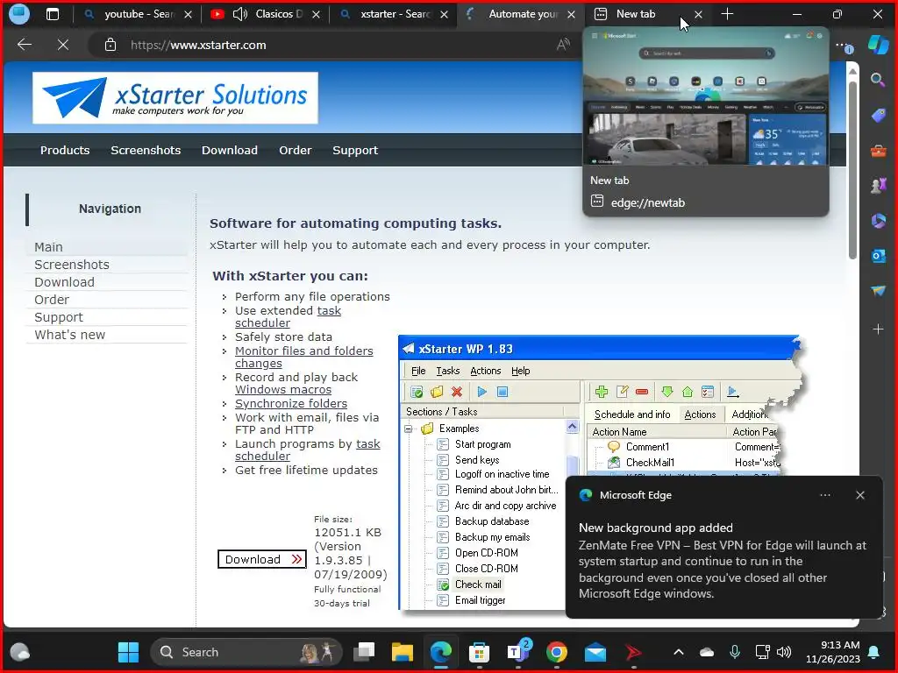
Task: Open the Games chess sidebar icon
Action: tap(878, 186)
